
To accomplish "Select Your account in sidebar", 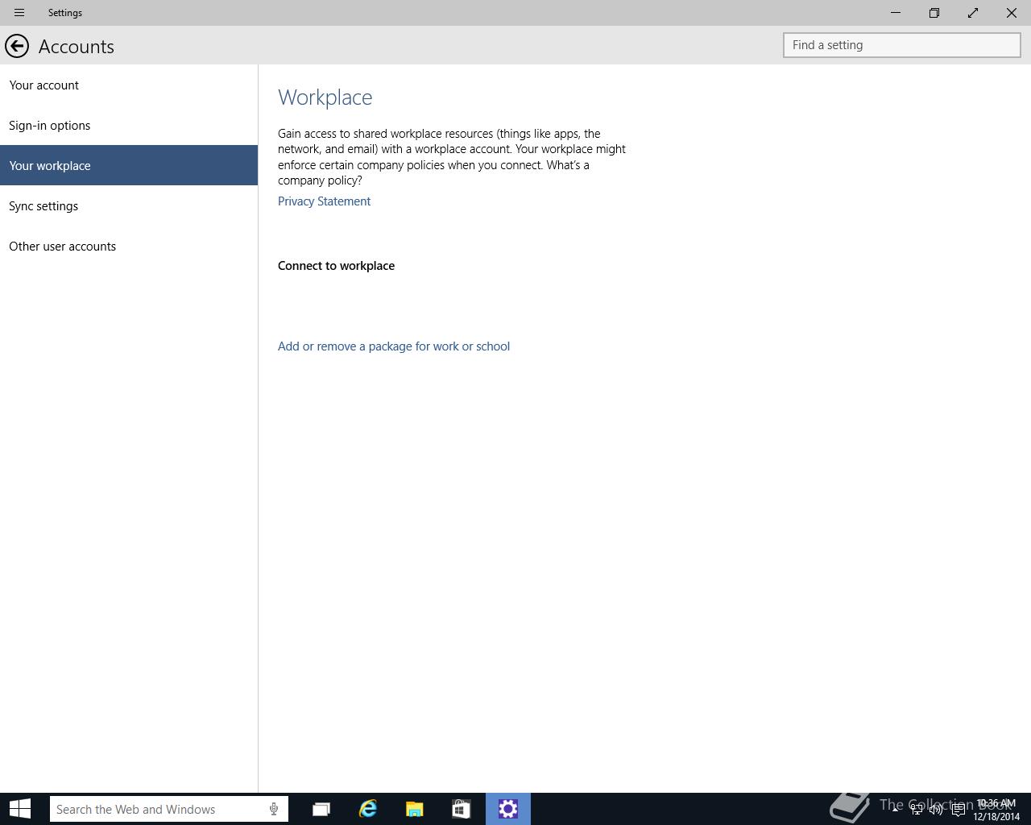I will pyautogui.click(x=129, y=85).
